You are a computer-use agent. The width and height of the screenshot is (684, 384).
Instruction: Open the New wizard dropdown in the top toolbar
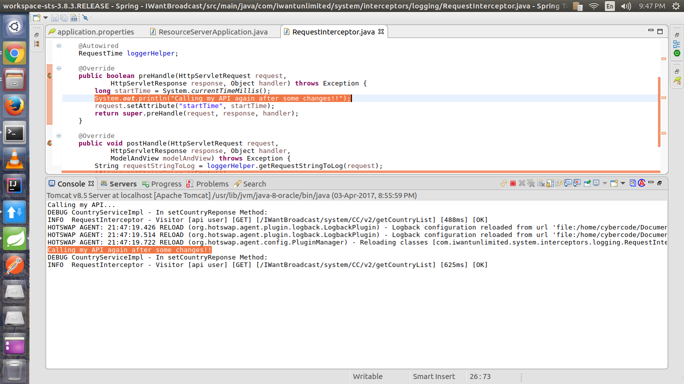pyautogui.click(x=46, y=17)
